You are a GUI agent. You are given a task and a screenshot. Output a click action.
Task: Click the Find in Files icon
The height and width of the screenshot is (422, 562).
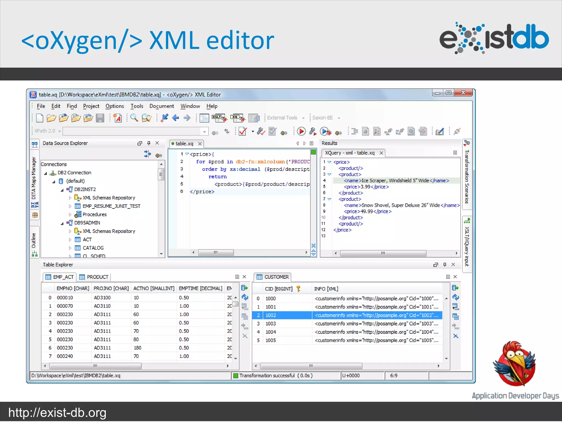[147, 118]
